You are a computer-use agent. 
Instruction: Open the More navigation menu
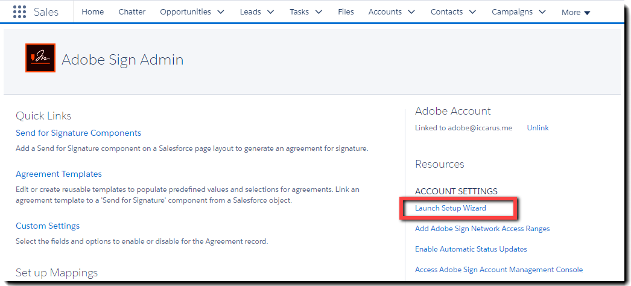pos(576,13)
